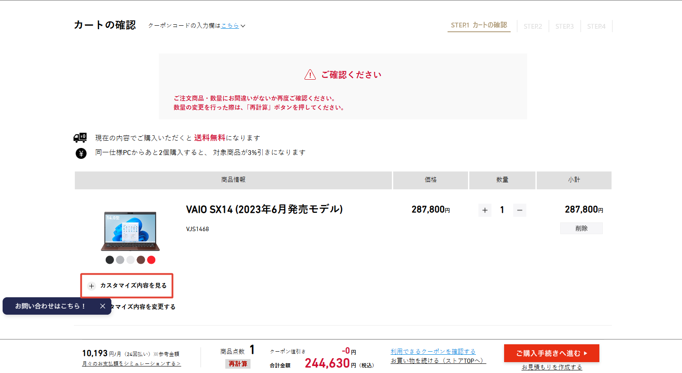Select the STEP2 tab

[x=533, y=26]
